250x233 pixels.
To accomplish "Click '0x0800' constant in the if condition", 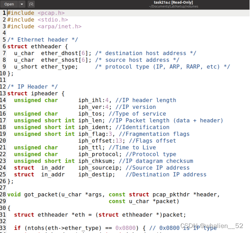I will [125, 228].
